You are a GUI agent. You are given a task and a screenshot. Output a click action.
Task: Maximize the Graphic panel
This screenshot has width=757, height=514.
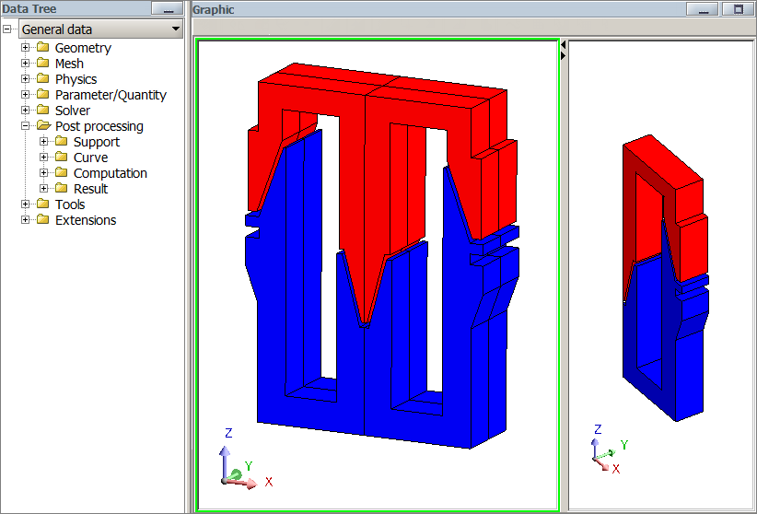coord(738,9)
